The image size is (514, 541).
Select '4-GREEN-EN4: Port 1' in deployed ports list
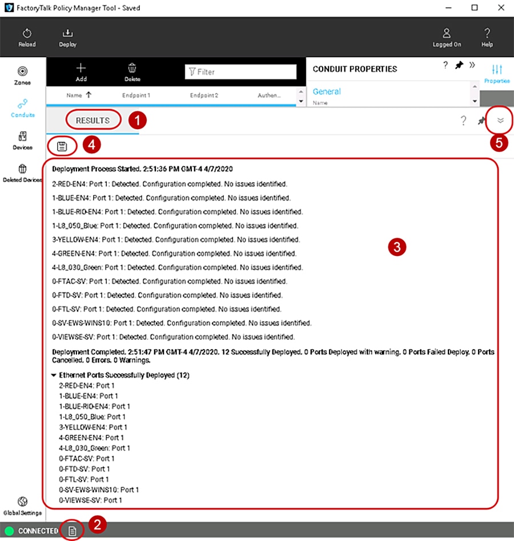click(x=91, y=438)
